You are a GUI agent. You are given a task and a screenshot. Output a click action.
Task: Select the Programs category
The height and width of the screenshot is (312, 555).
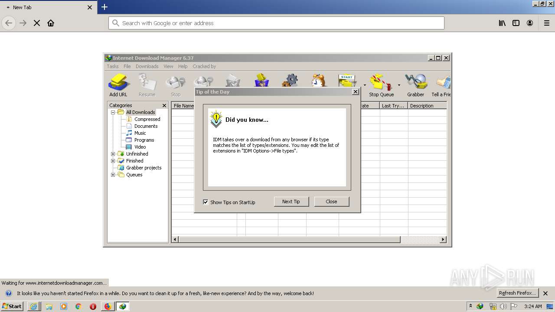144,140
